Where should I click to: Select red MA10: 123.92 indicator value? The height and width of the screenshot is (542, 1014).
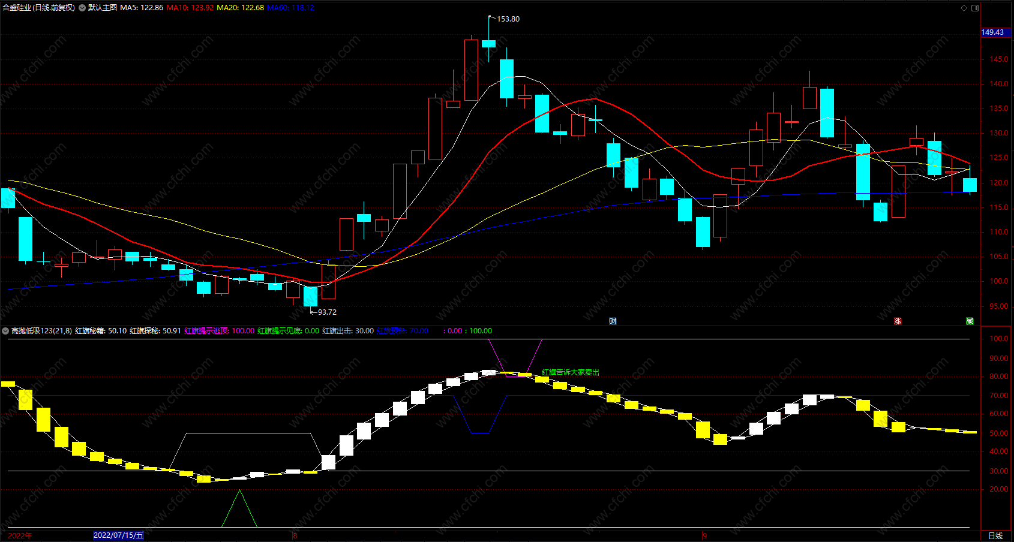(190, 8)
